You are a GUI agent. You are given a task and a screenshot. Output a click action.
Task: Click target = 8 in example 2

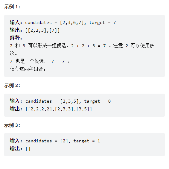click(97, 101)
